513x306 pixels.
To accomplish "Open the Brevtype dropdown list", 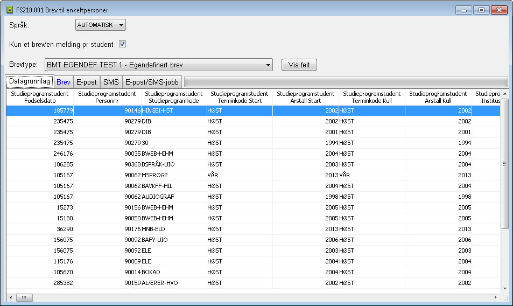I will [159, 65].
